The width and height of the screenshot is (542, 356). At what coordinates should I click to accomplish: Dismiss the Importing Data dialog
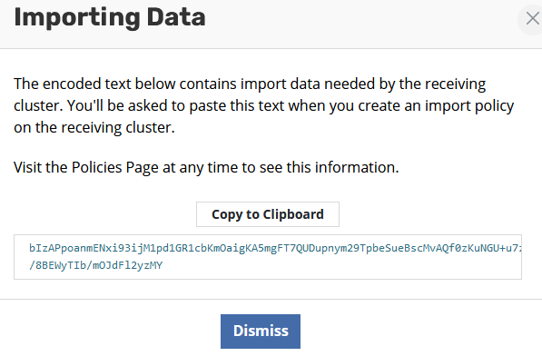(261, 331)
